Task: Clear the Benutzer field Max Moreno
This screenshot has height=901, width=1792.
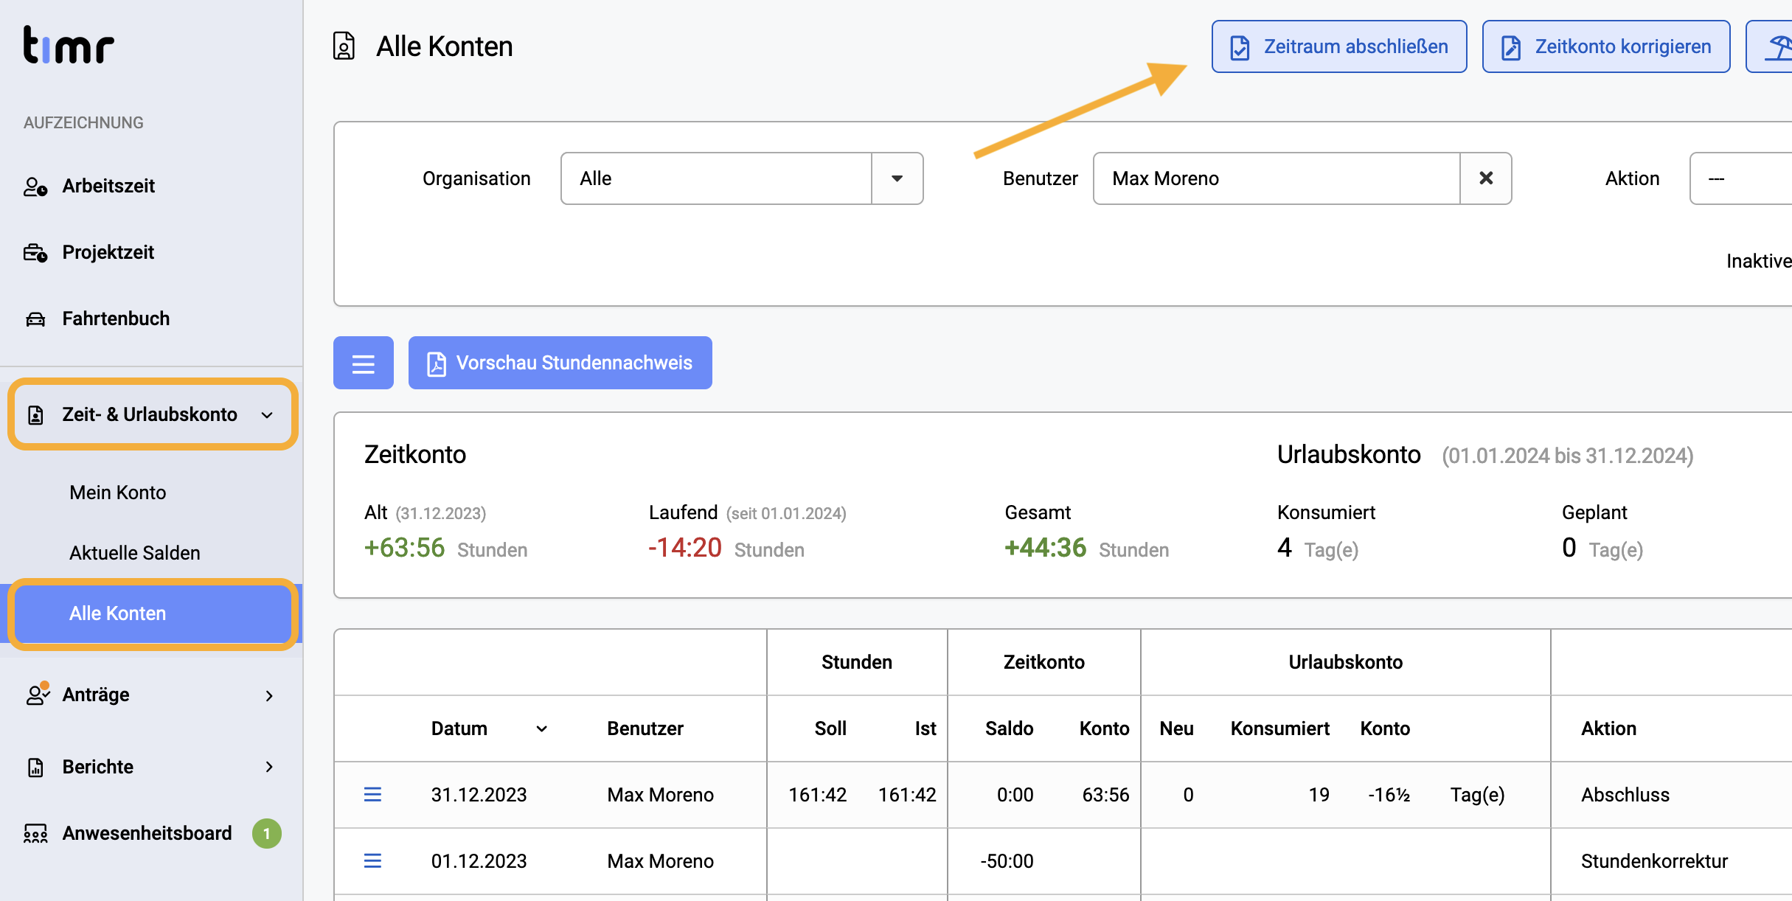Action: pos(1486,178)
